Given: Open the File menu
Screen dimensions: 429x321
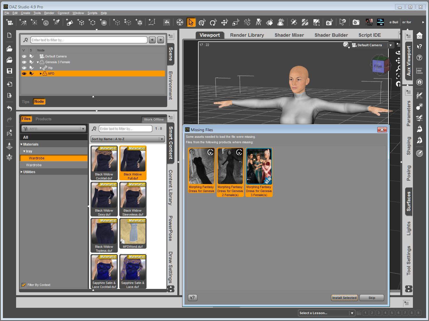Looking at the screenshot, I should [x=7, y=13].
